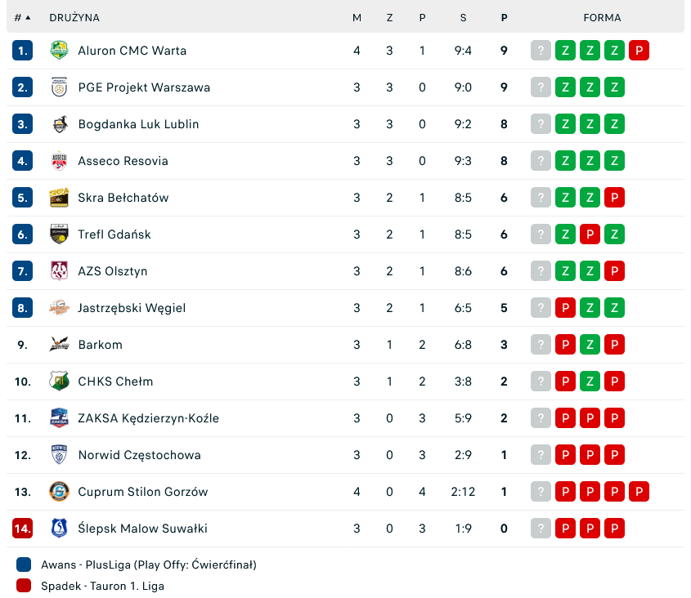This screenshot has width=691, height=598.
Task: Sort standings by the M matches column
Action: 357,18
